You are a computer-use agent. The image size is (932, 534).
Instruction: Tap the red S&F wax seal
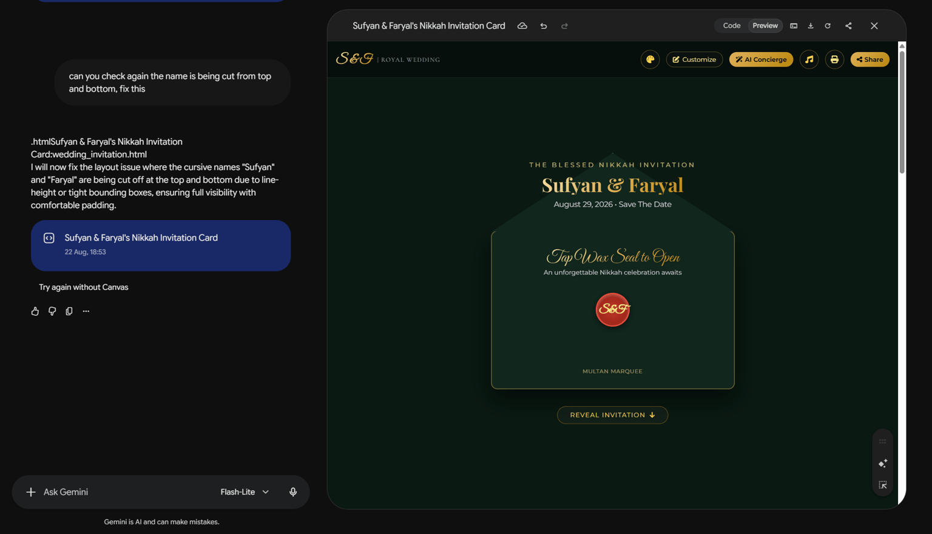(613, 310)
